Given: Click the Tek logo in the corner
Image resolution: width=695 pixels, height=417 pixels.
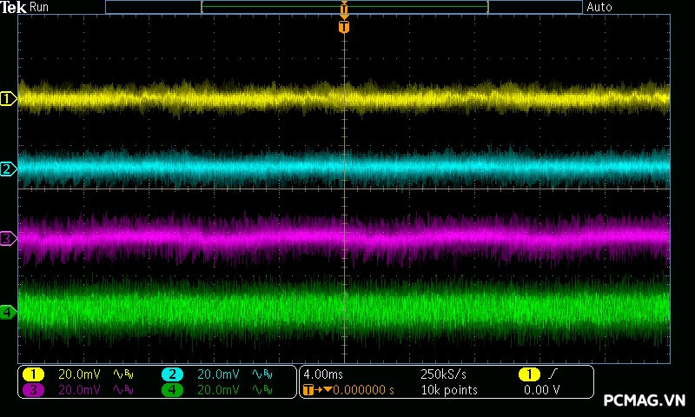Looking at the screenshot, I should click(x=13, y=7).
